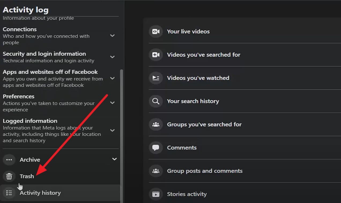
Task: Click the Groups you've searched for icon
Action: tap(156, 124)
